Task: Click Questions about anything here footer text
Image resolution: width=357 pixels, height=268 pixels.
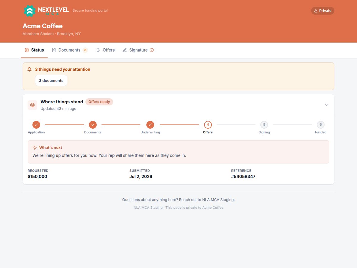Action: (178, 200)
